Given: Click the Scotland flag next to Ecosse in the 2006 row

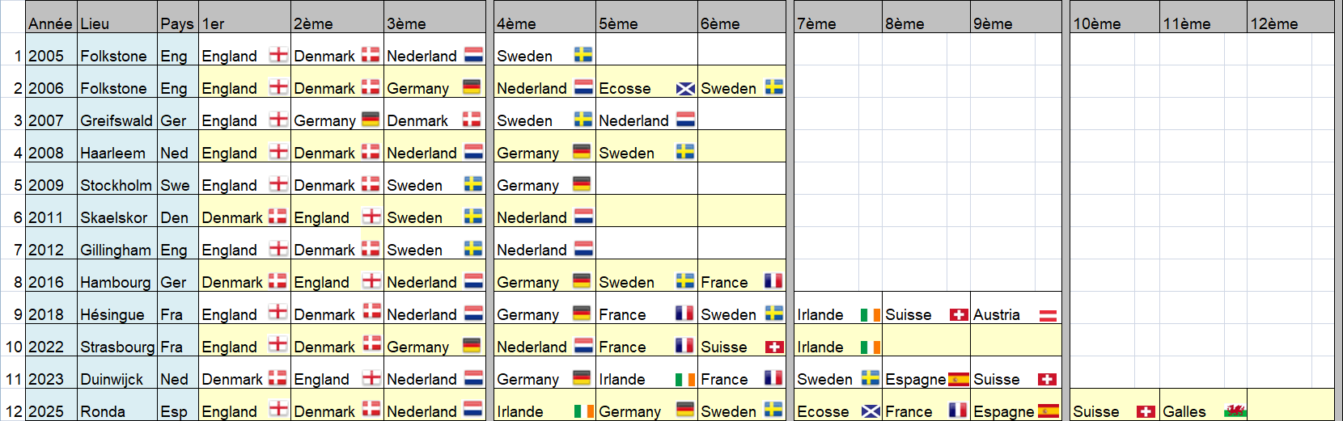Looking at the screenshot, I should [685, 89].
